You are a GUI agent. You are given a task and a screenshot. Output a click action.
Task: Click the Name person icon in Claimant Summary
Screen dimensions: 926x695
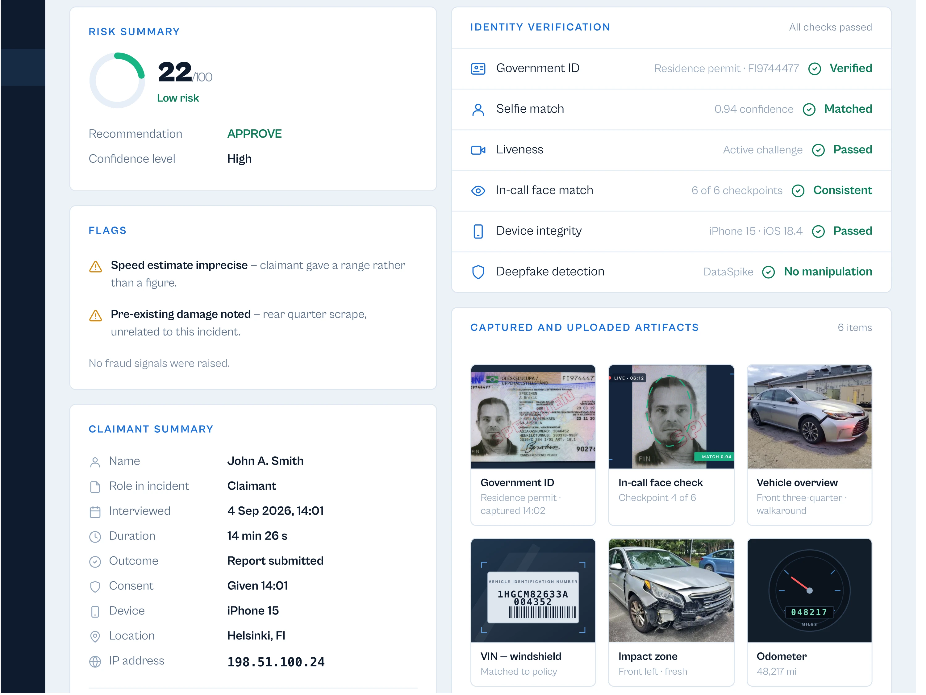[x=95, y=462]
